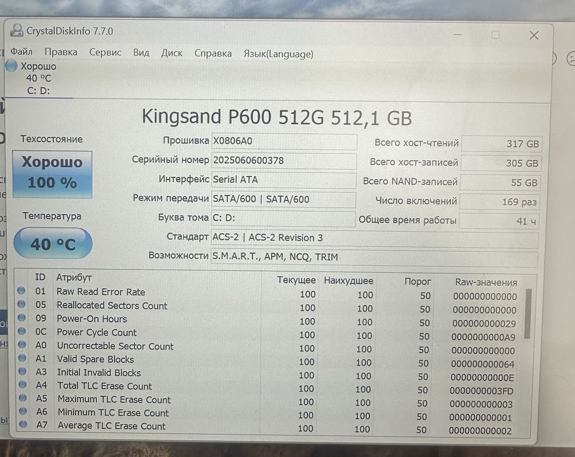Viewport: 575px width, 457px height.
Task: Open the Сервис menu
Action: [105, 52]
